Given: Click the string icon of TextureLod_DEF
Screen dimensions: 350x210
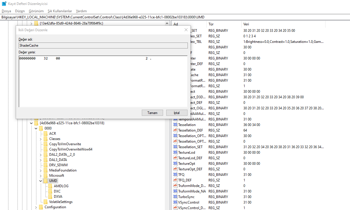Looking at the screenshot, I should 175,158.
